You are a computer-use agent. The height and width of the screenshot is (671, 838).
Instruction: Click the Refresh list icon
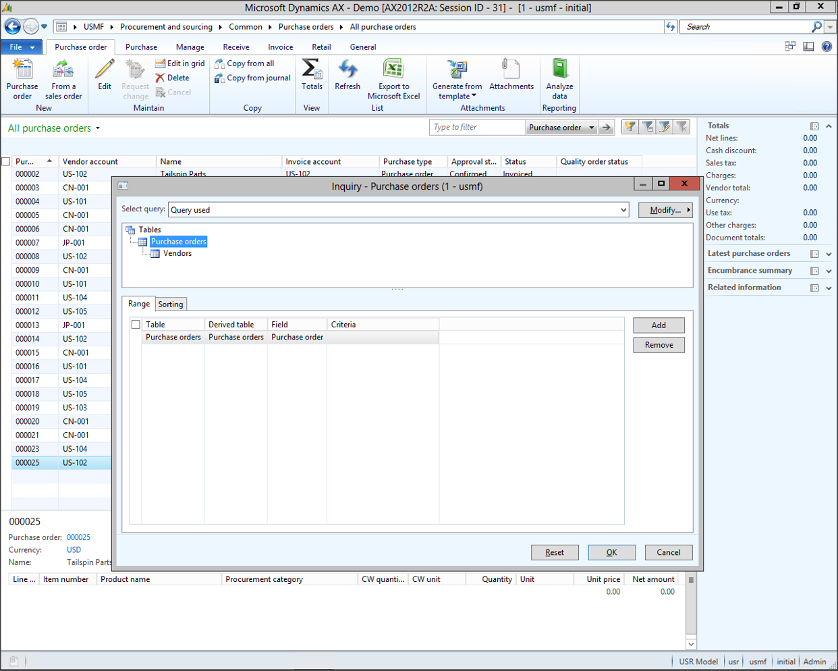click(x=347, y=70)
